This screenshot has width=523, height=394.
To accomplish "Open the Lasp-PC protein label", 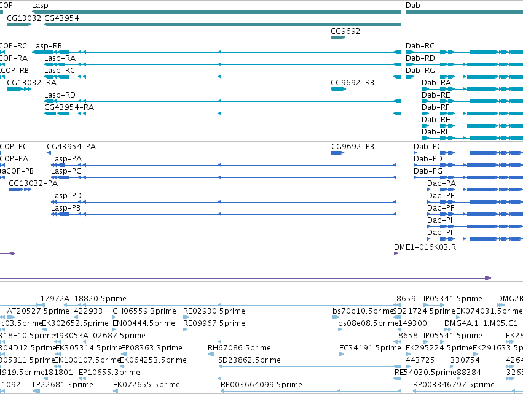I will (66, 171).
